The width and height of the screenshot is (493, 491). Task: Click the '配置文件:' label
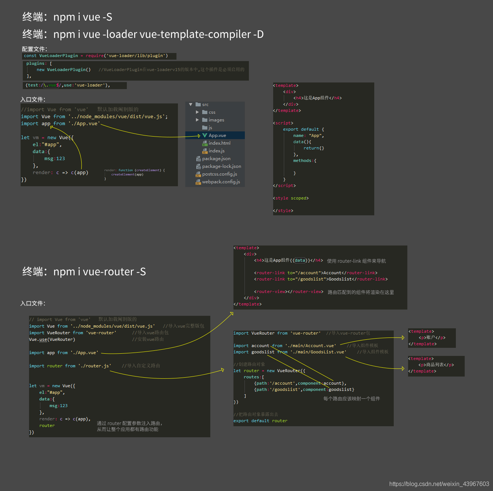click(x=35, y=49)
